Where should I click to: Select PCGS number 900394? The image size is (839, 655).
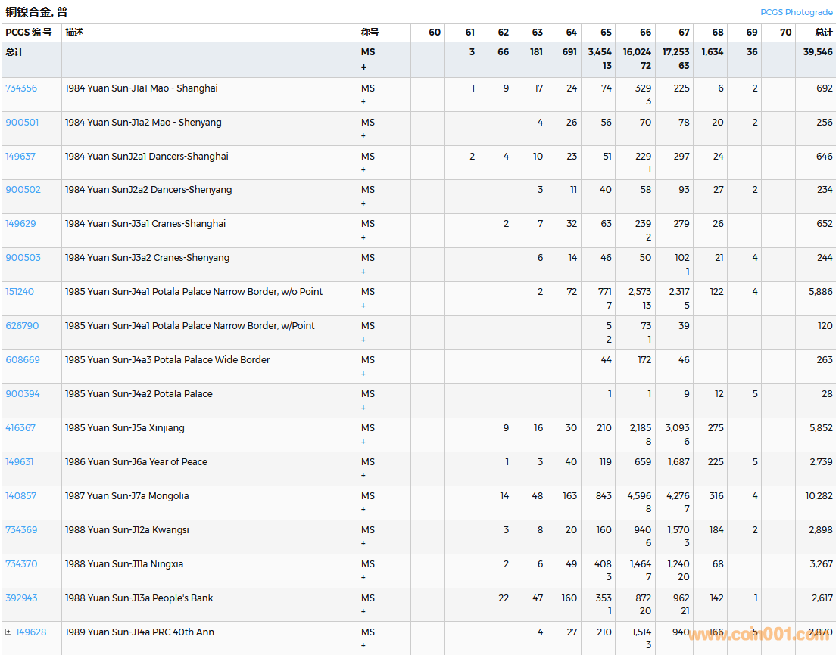23,393
